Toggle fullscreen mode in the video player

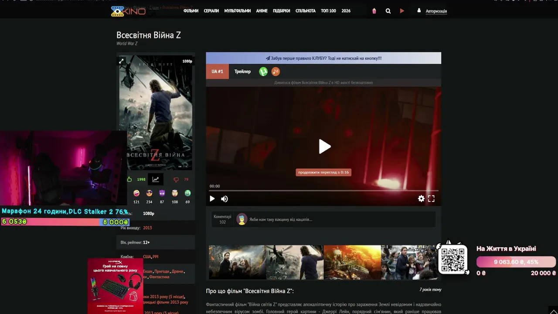pyautogui.click(x=431, y=198)
